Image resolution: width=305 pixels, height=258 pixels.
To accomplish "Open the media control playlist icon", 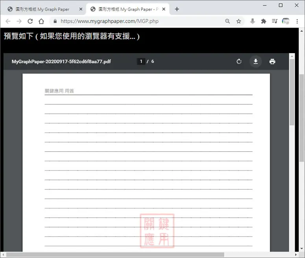I will (274, 21).
